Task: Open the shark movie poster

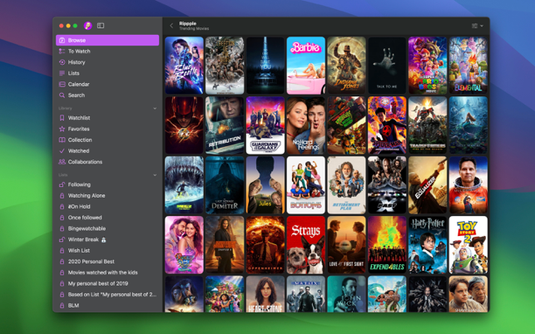Action: tap(184, 185)
